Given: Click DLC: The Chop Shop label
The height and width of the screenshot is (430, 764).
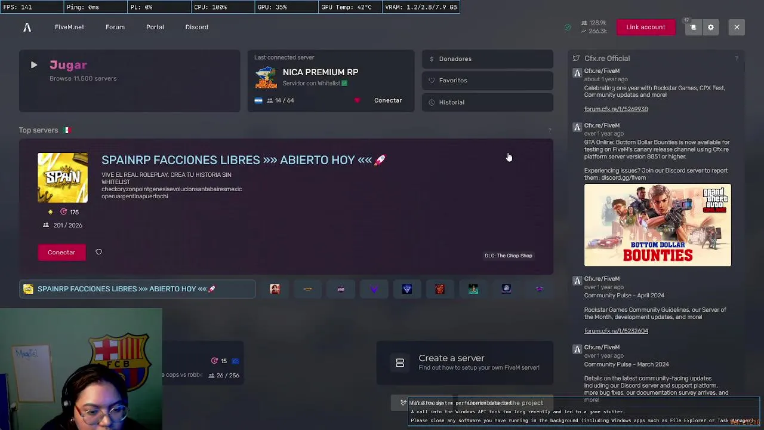Looking at the screenshot, I should (509, 256).
